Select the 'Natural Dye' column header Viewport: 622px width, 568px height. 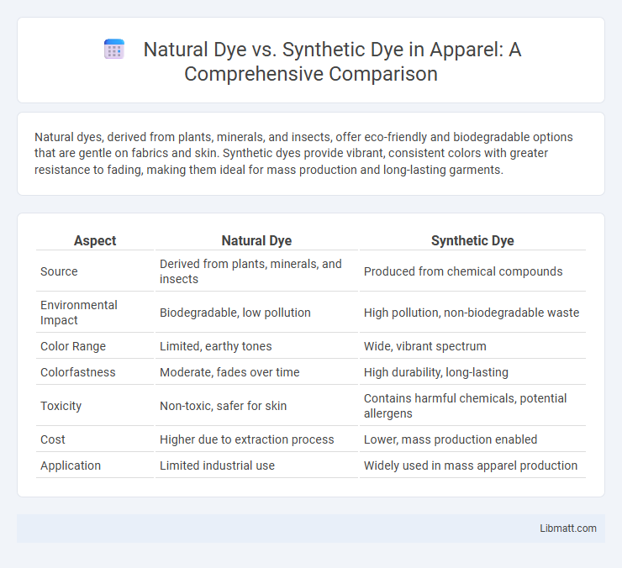(256, 240)
